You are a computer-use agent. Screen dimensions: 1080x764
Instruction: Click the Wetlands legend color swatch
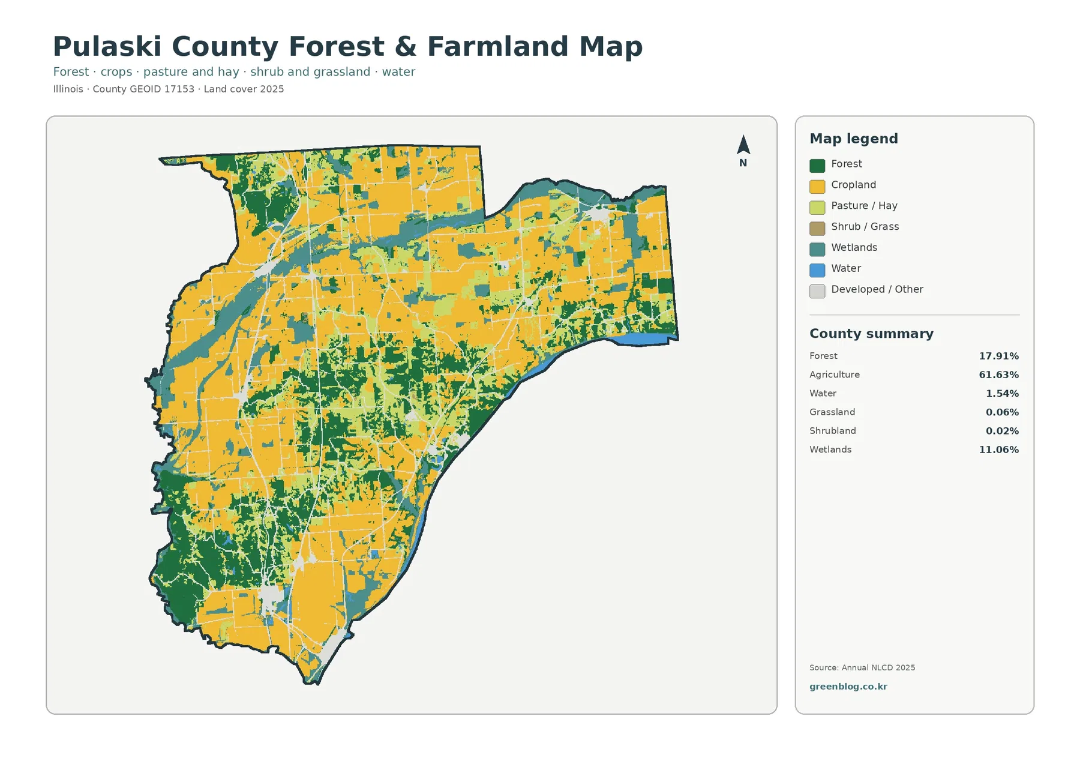pyautogui.click(x=817, y=250)
